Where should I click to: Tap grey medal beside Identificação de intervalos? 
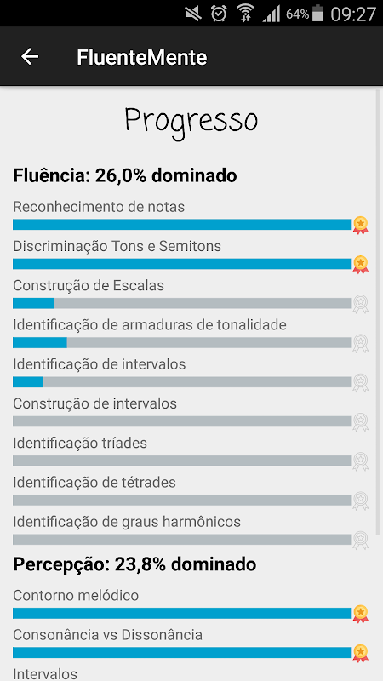coord(360,382)
